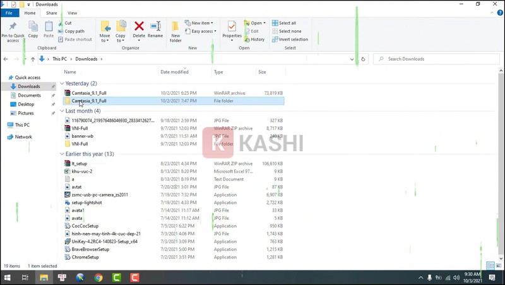This screenshot has width=505, height=285.
Task: Open the Properties icon in ribbon
Action: [232, 29]
